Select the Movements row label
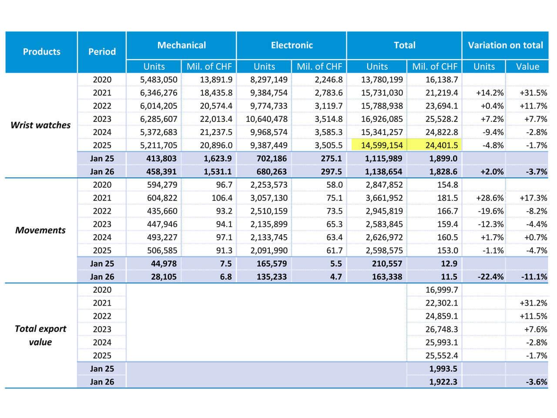The image size is (557, 418). (40, 230)
